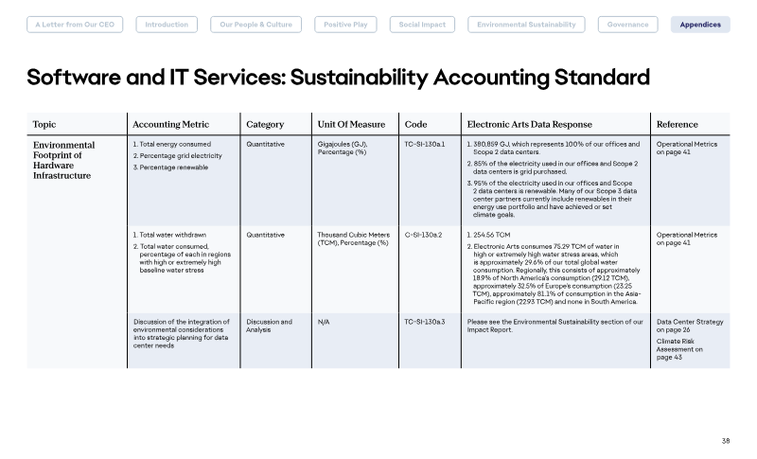The height and width of the screenshot is (459, 757).
Task: Navigate to Environmental Sustainability tab
Action: coord(526,25)
